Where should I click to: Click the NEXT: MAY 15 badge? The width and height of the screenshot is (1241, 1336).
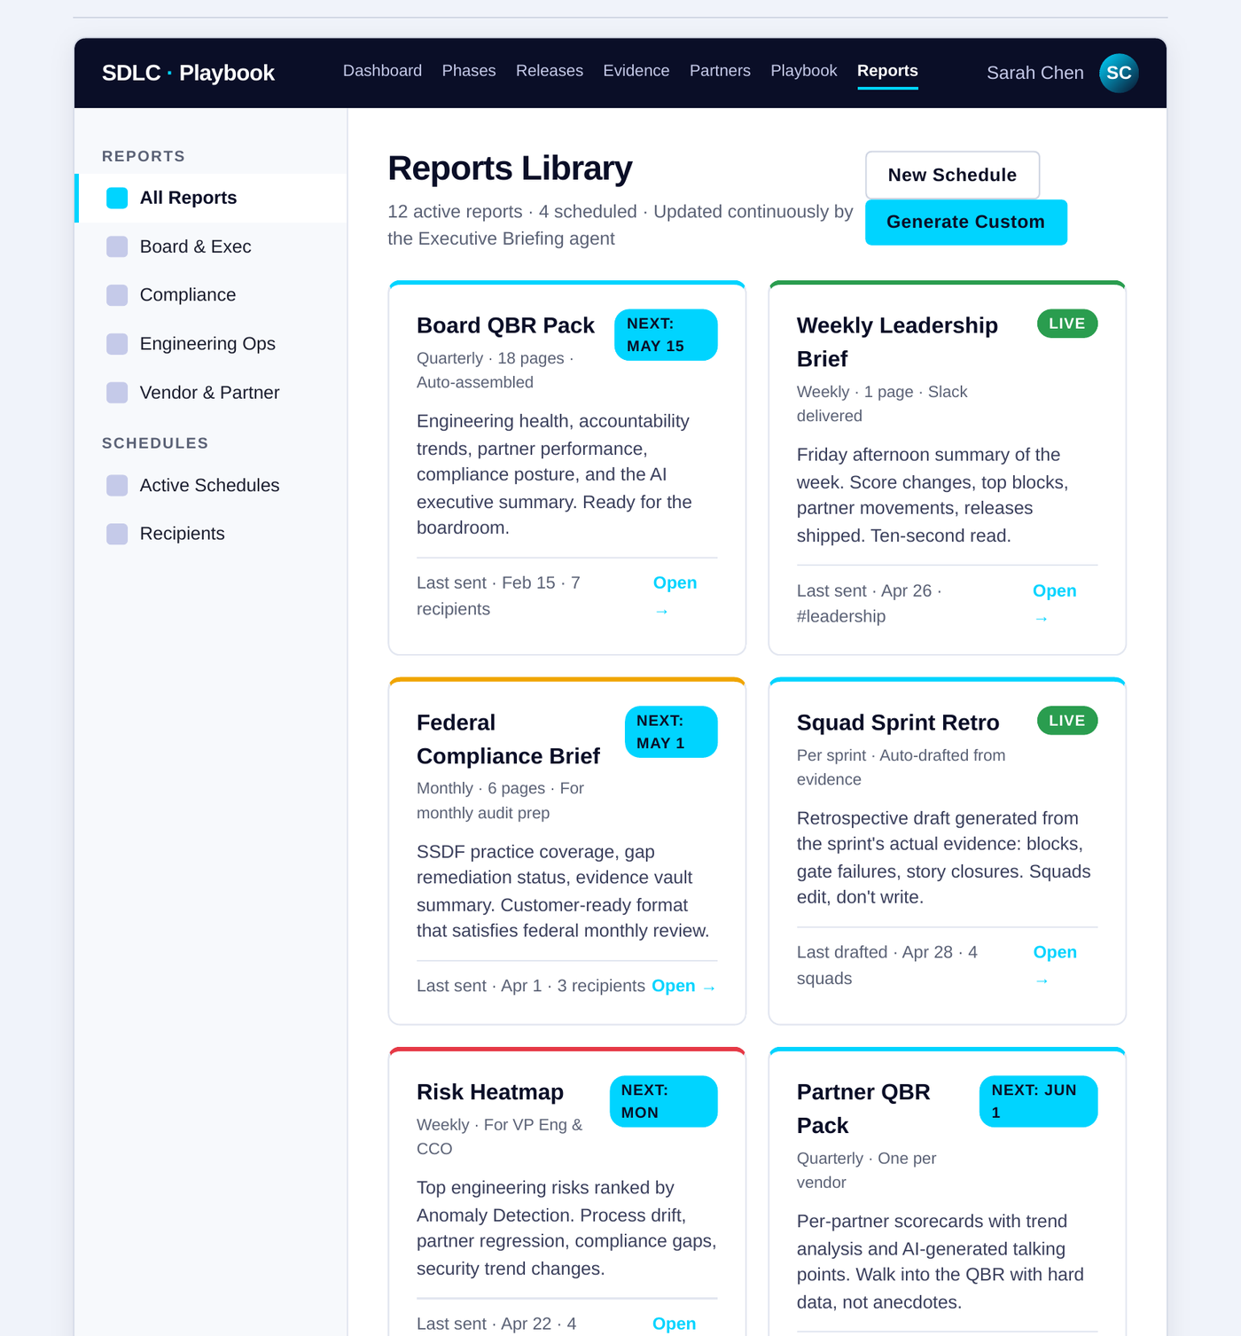click(x=666, y=335)
